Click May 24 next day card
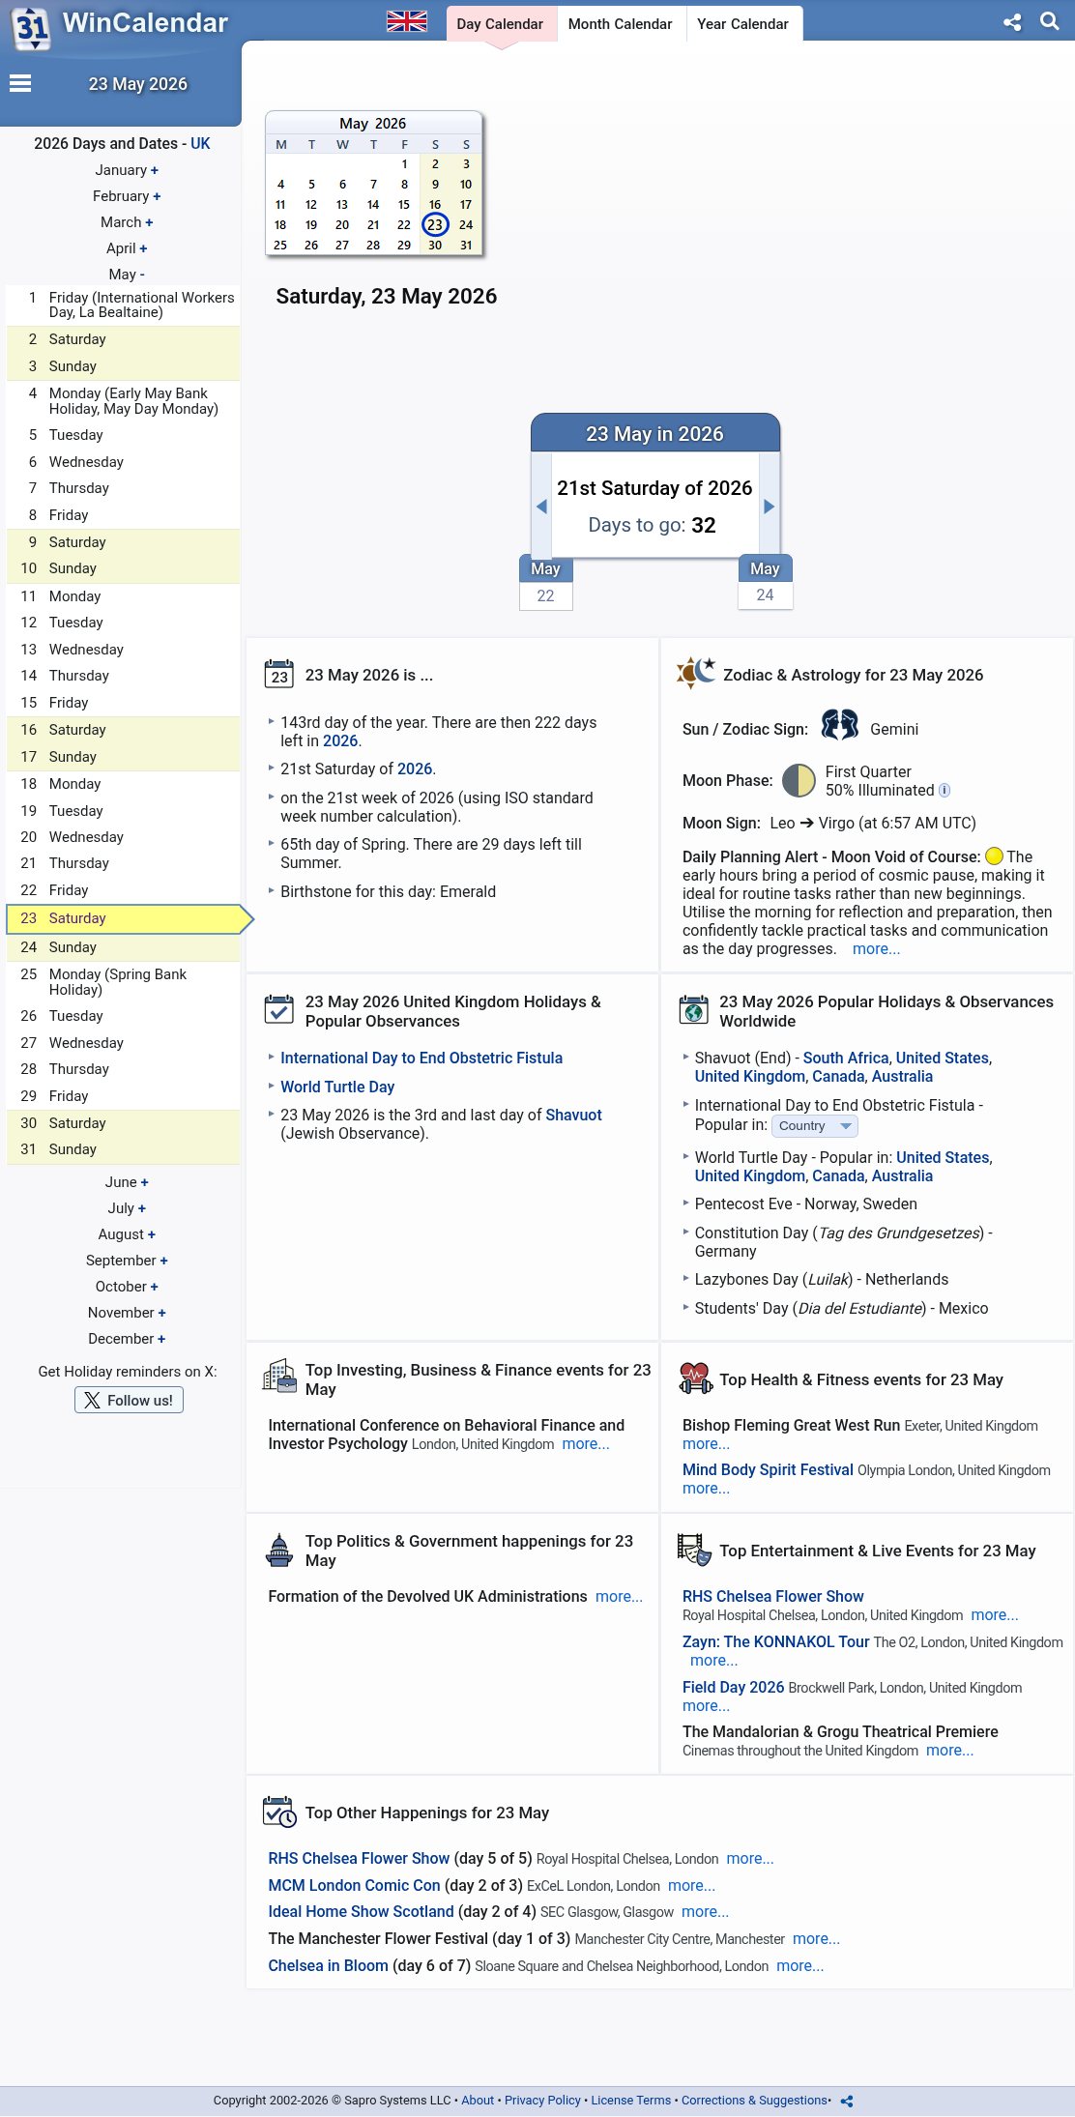This screenshot has width=1075, height=2117. click(x=765, y=582)
